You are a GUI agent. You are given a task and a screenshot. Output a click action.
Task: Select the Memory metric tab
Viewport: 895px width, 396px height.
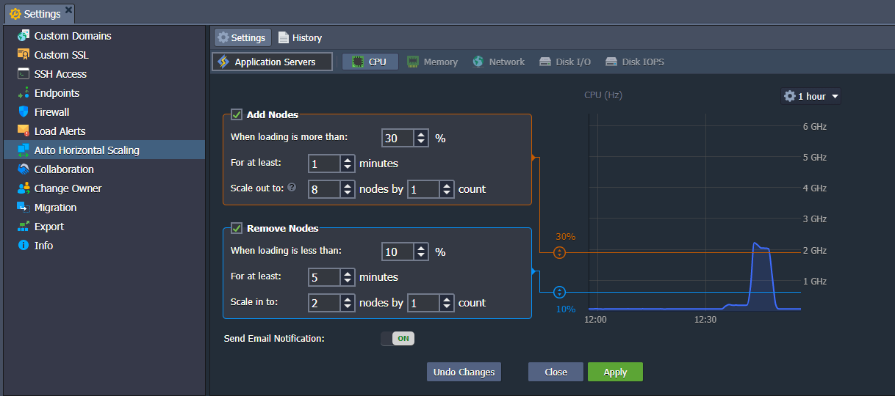pos(433,62)
